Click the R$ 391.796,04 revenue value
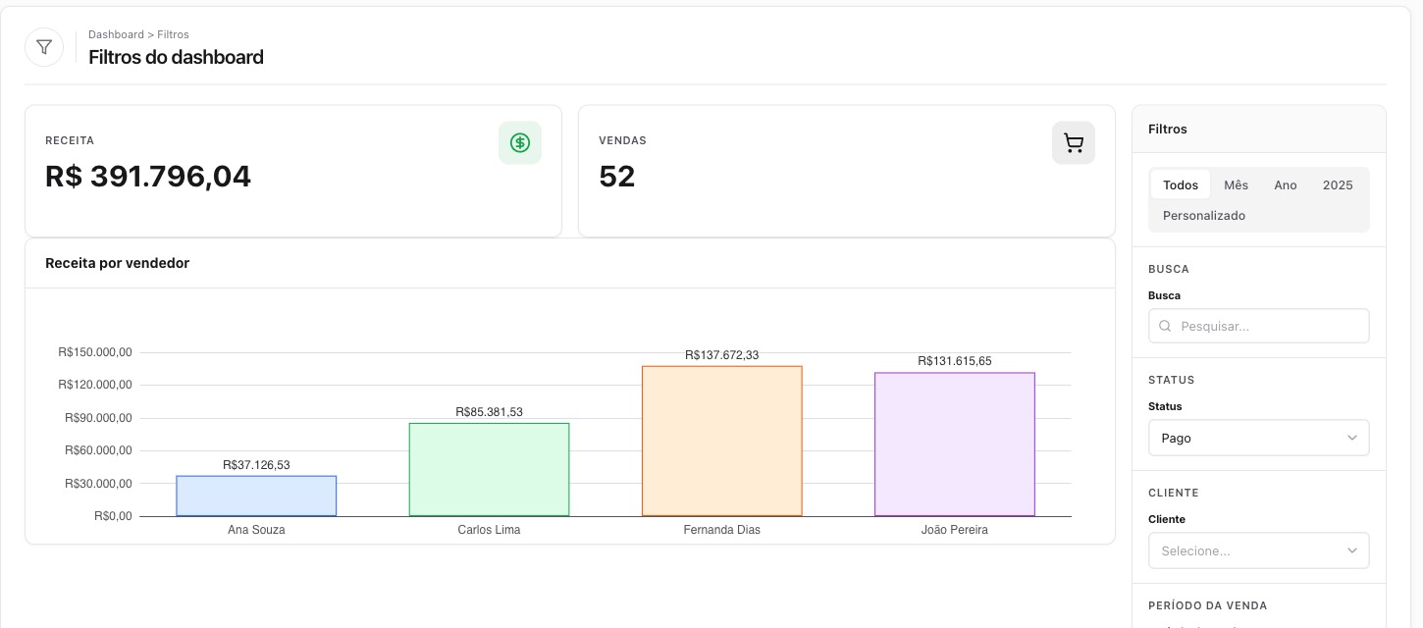Image resolution: width=1423 pixels, height=628 pixels. pos(148,177)
